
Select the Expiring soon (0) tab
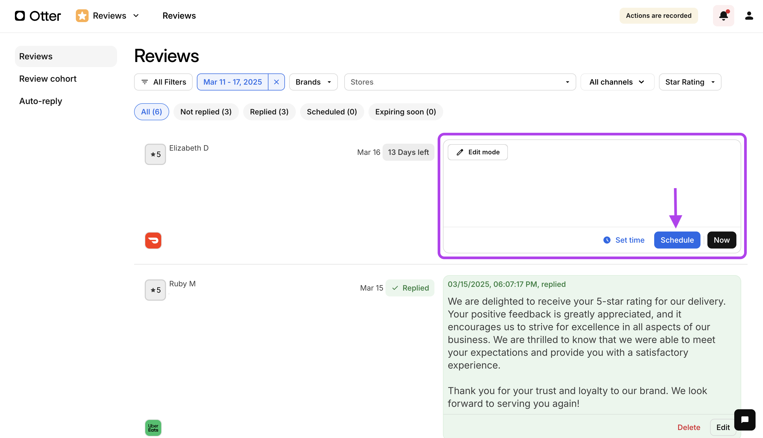[405, 111]
